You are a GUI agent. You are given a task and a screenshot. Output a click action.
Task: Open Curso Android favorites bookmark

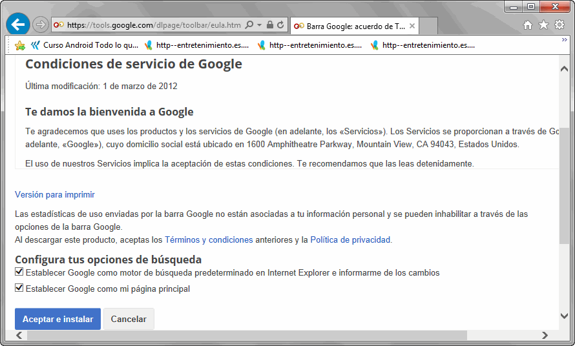click(x=85, y=45)
